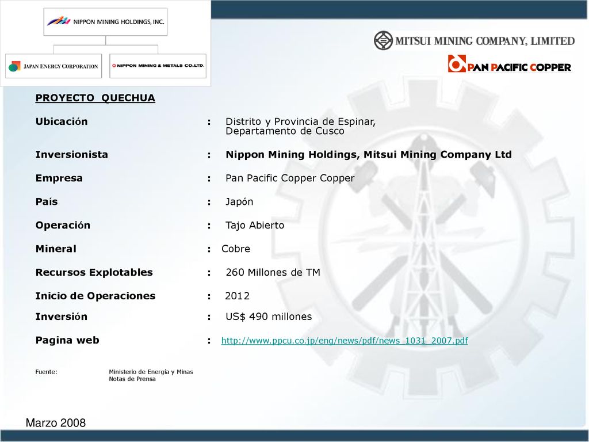
Task: Click the Nippon Mining & Metals logo box
Action: [x=158, y=66]
